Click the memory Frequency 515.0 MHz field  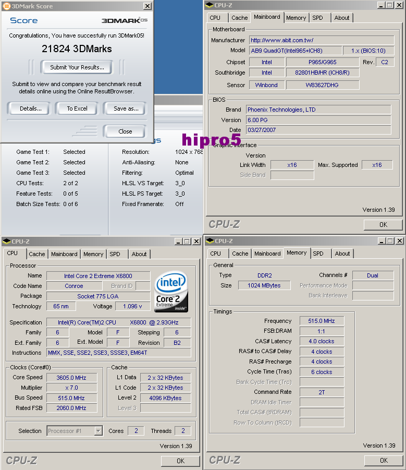(x=322, y=321)
